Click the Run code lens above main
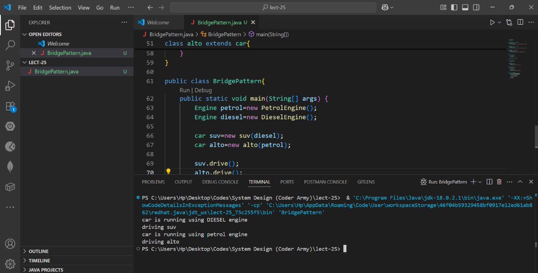Viewport: 538px width, 273px height. coord(184,90)
